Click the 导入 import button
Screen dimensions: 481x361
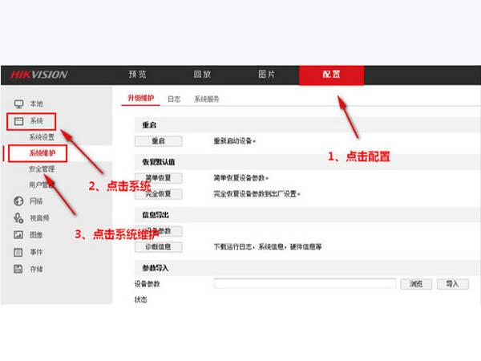[452, 284]
